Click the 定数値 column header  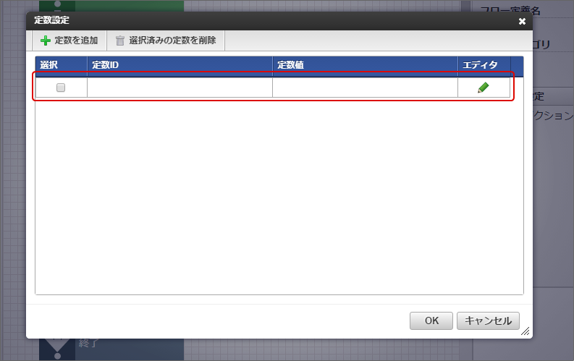[x=365, y=65]
